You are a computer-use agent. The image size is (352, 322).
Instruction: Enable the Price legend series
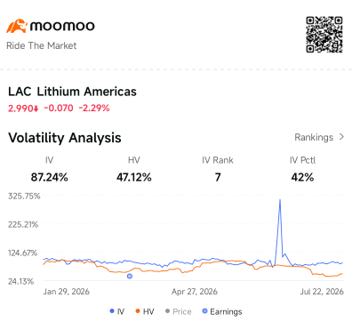(x=178, y=311)
